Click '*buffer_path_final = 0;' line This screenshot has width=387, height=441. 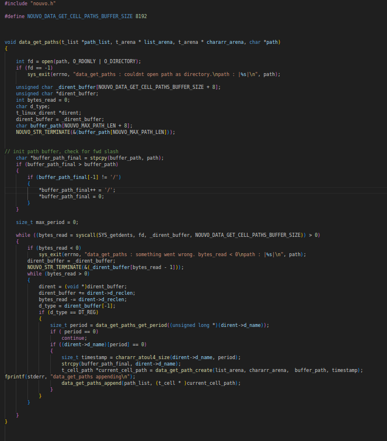(71, 197)
